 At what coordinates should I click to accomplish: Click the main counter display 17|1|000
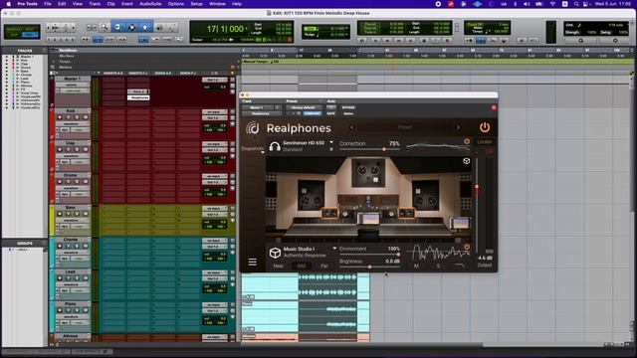[x=225, y=29]
